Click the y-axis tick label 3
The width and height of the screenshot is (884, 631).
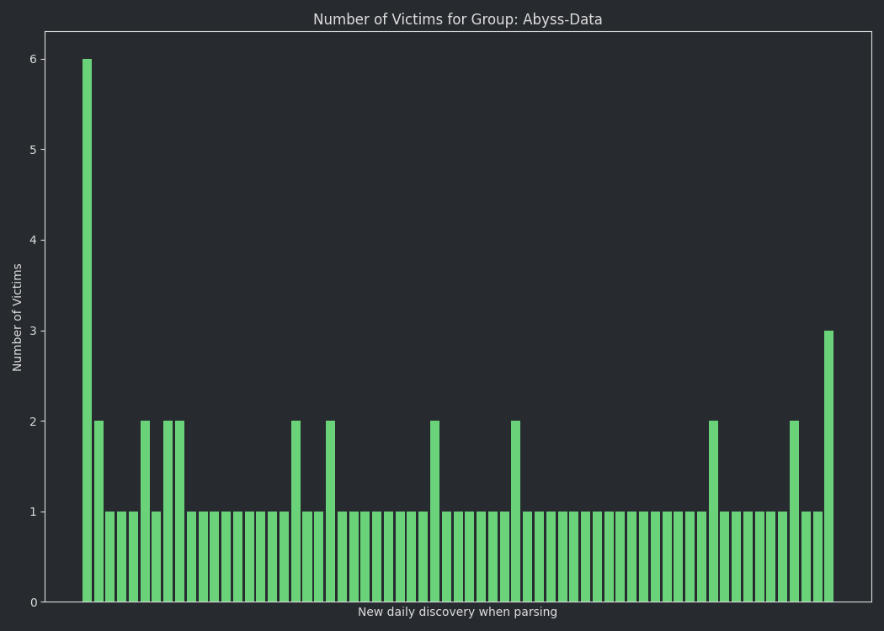click(34, 331)
